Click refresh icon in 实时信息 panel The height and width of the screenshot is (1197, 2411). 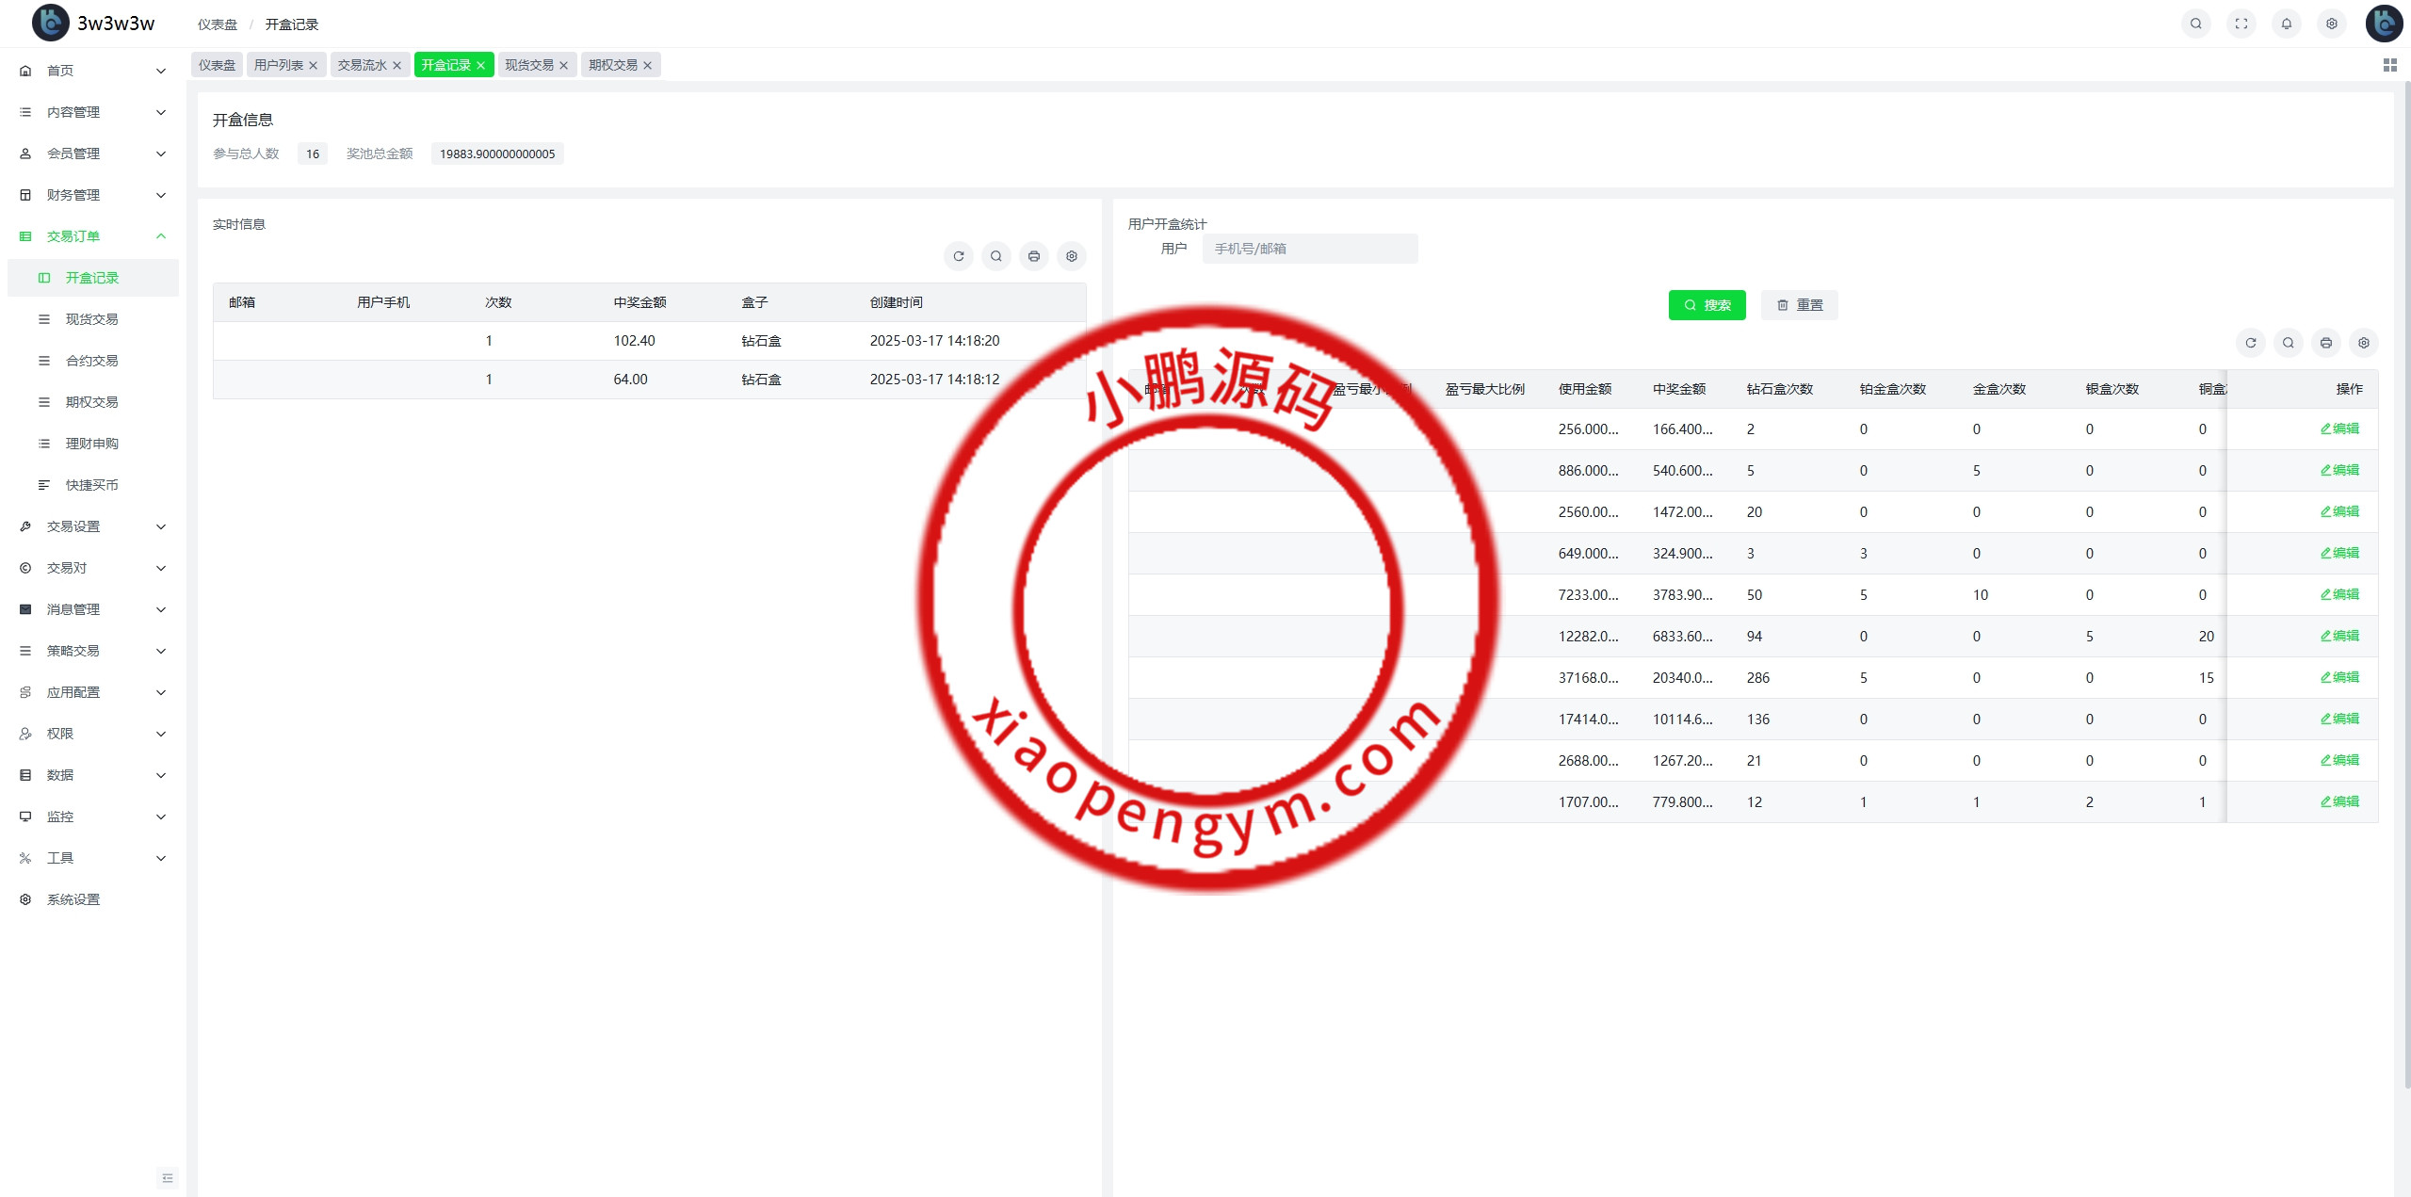958,256
